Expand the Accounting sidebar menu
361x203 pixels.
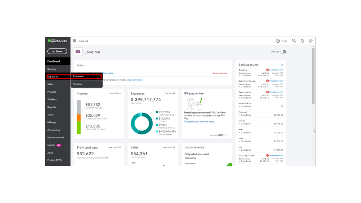click(58, 130)
